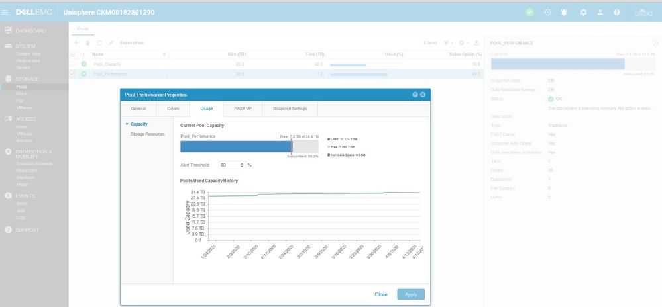The image size is (662, 307).
Task: Click the Used legend entry beside capacity bar
Action: 343,139
